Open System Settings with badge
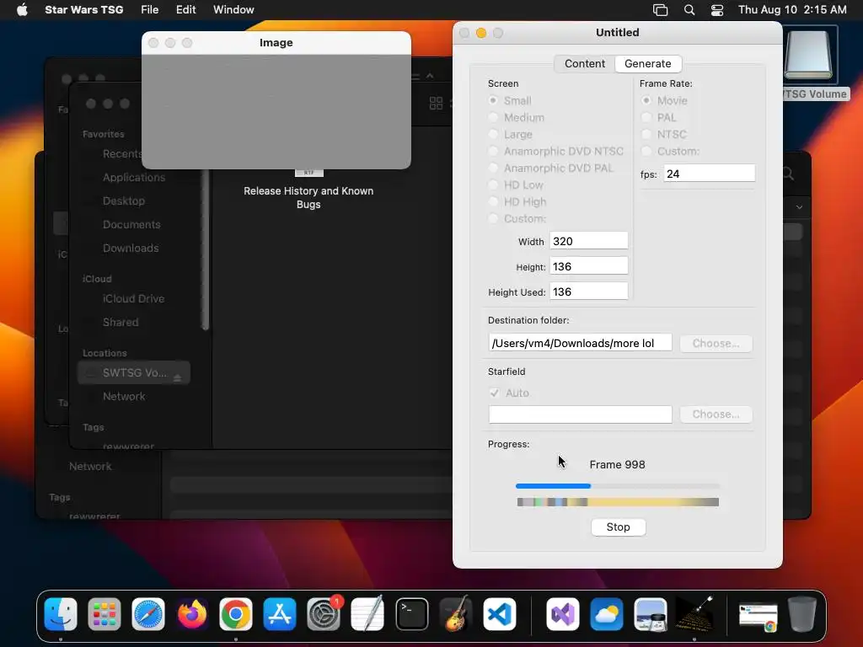 coord(324,614)
